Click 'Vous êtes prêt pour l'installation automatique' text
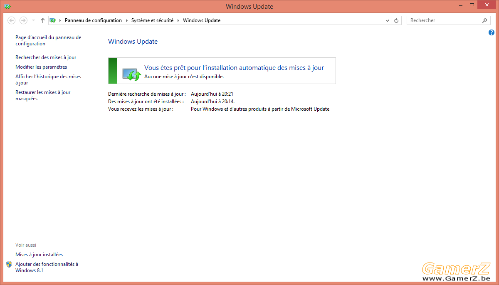Screen dimensions: 499x285 (x=234, y=68)
